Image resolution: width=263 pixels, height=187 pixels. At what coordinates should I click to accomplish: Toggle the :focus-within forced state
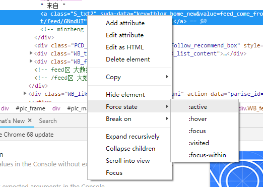click(205, 155)
